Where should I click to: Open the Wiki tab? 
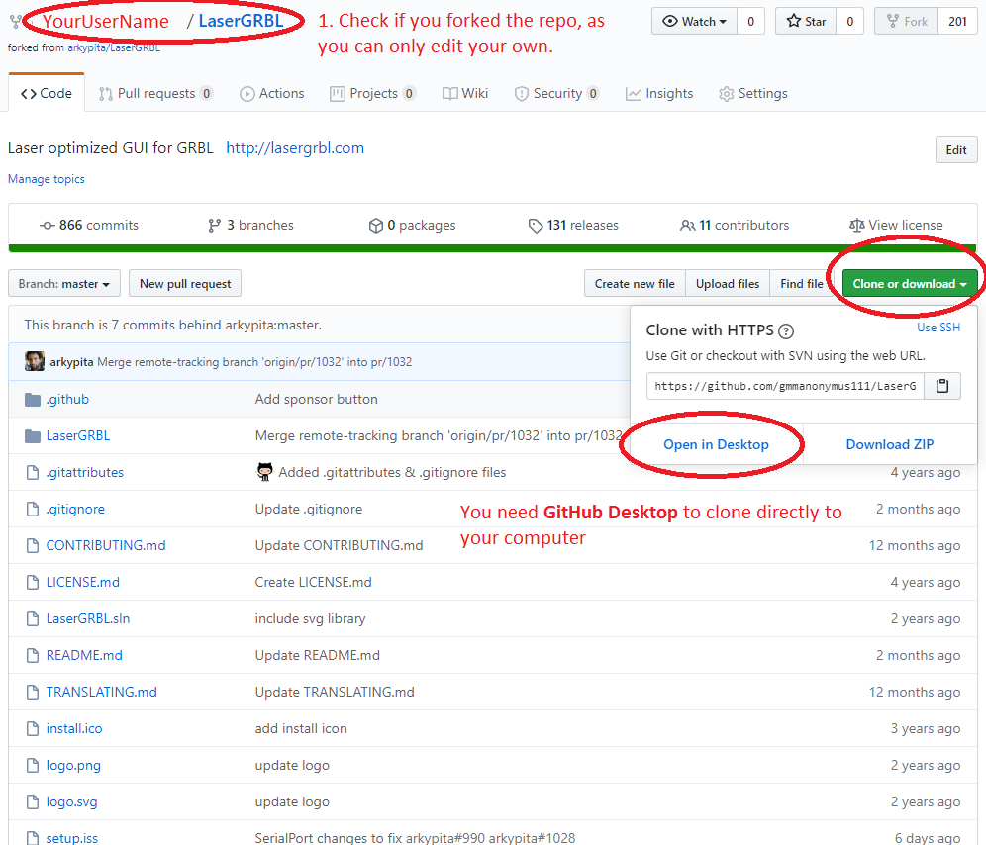[464, 93]
